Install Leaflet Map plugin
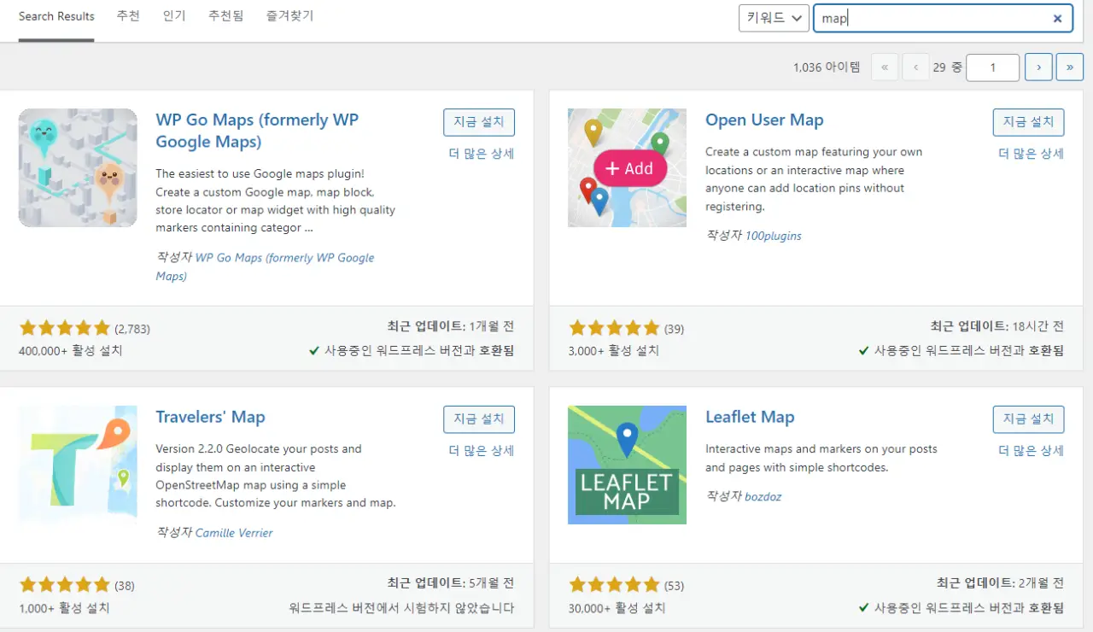Screen dimensions: 1093x632 coord(1028,418)
